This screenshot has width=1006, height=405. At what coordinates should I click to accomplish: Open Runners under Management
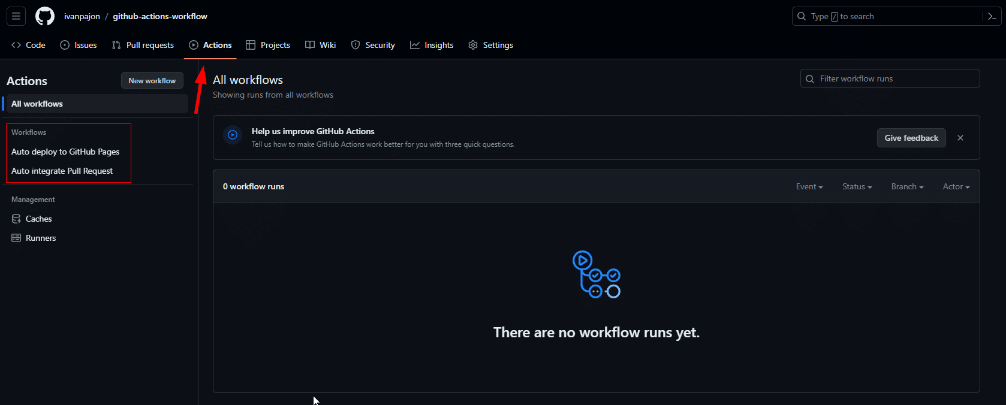34,238
